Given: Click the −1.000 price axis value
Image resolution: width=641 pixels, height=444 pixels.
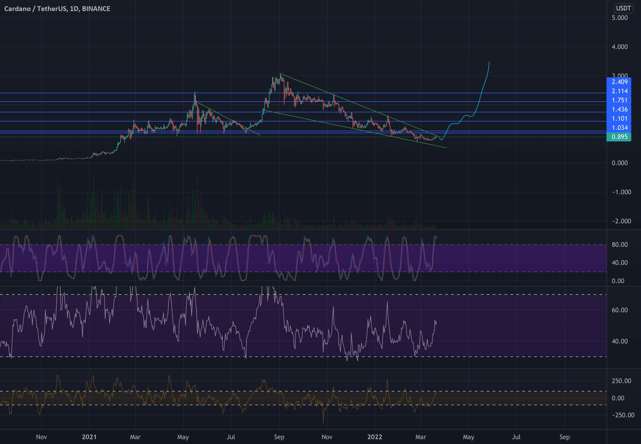Looking at the screenshot, I should tap(621, 192).
